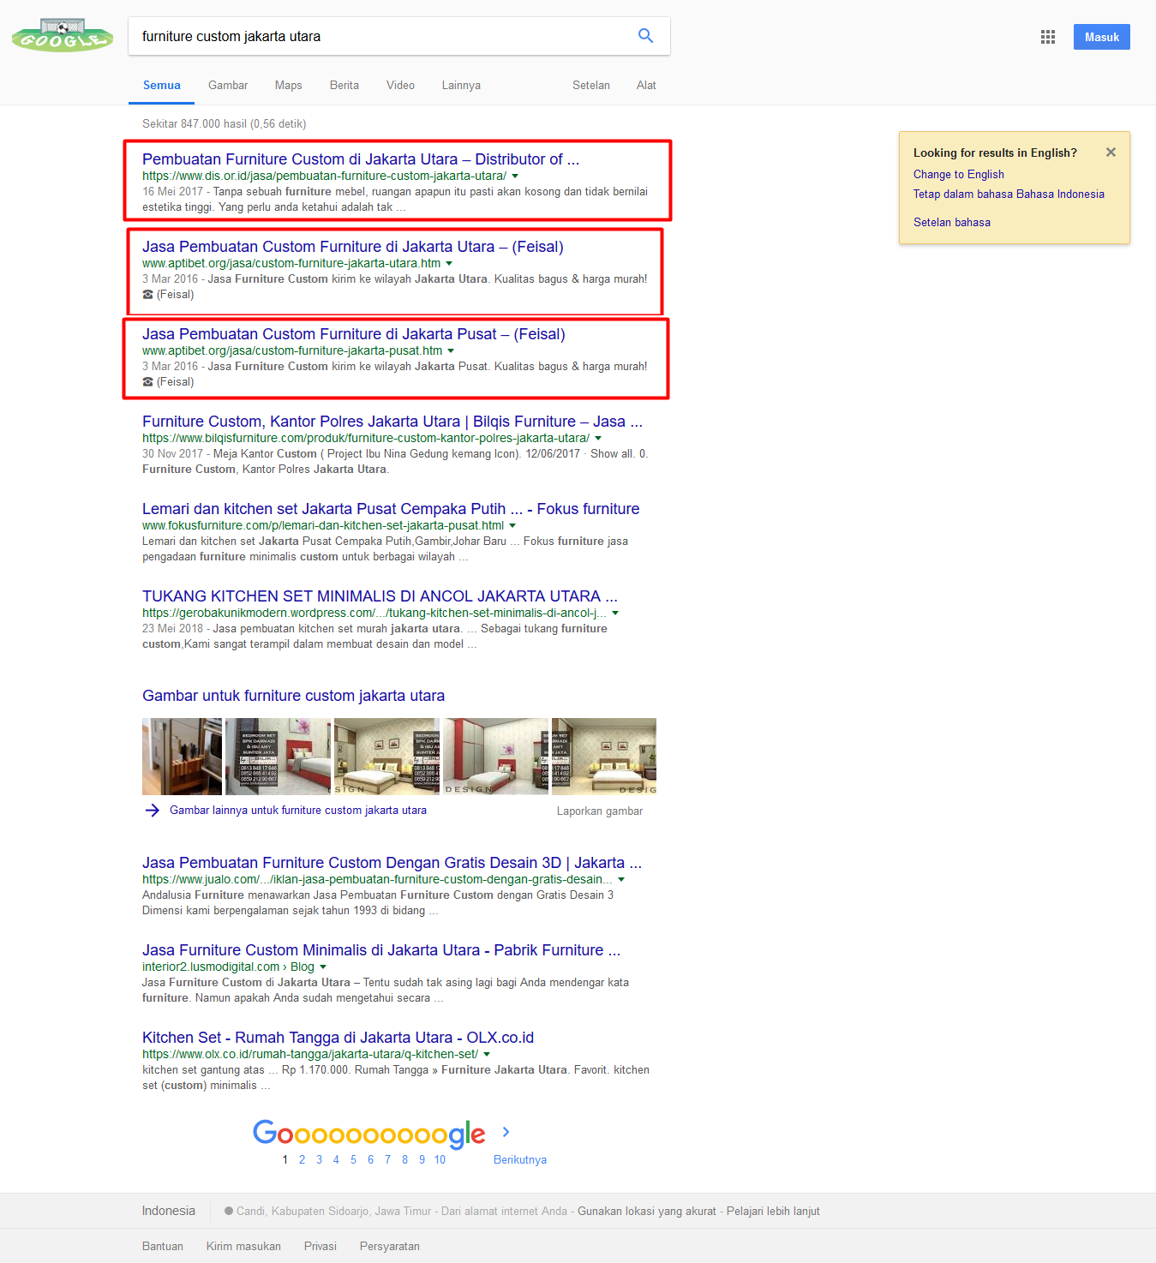Open Jasa Furniture Custom Minimalis Pabrik Furniture result
Viewport: 1156px width, 1263px height.
point(381,950)
